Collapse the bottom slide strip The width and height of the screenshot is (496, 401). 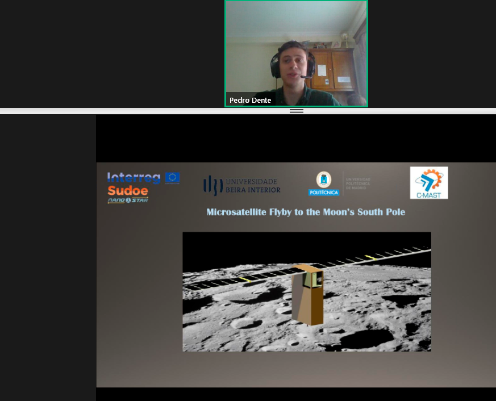[296, 395]
